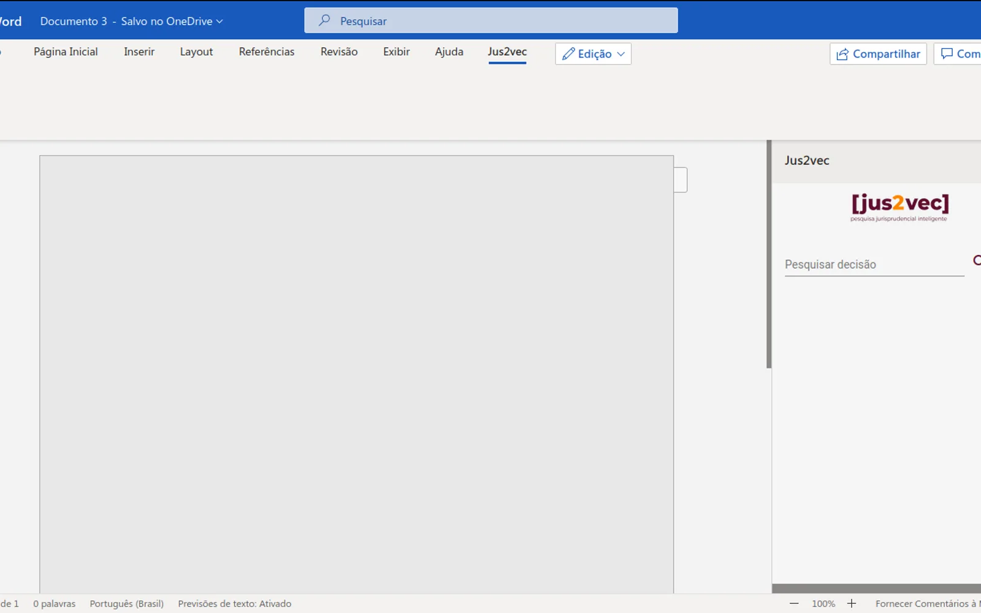981x613 pixels.
Task: Click the Jus2vec pane title
Action: click(807, 161)
